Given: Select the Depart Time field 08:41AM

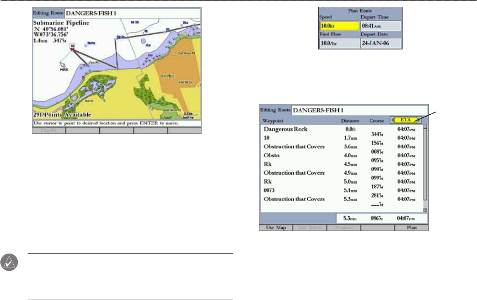Looking at the screenshot, I should point(381,26).
